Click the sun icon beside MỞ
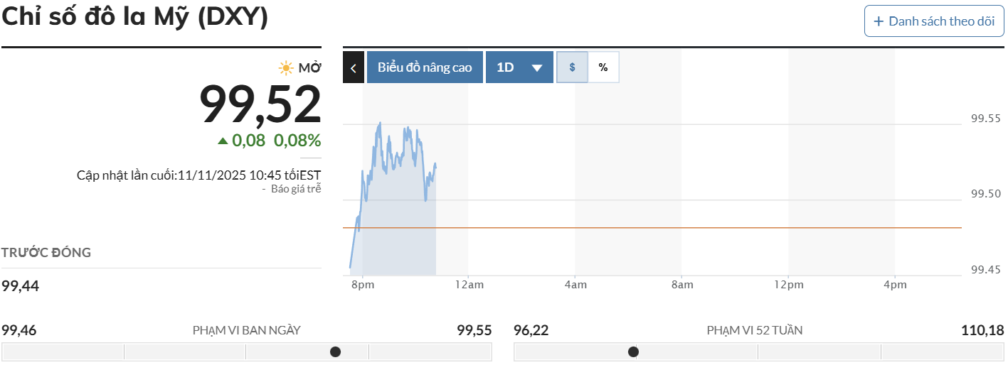The image size is (1008, 365). click(x=286, y=68)
